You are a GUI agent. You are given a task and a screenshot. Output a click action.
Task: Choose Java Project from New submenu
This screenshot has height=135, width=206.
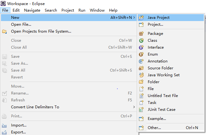pyautogui.click(x=171, y=18)
